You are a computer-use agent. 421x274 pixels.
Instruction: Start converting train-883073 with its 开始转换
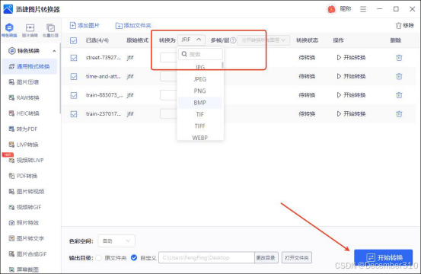click(351, 95)
